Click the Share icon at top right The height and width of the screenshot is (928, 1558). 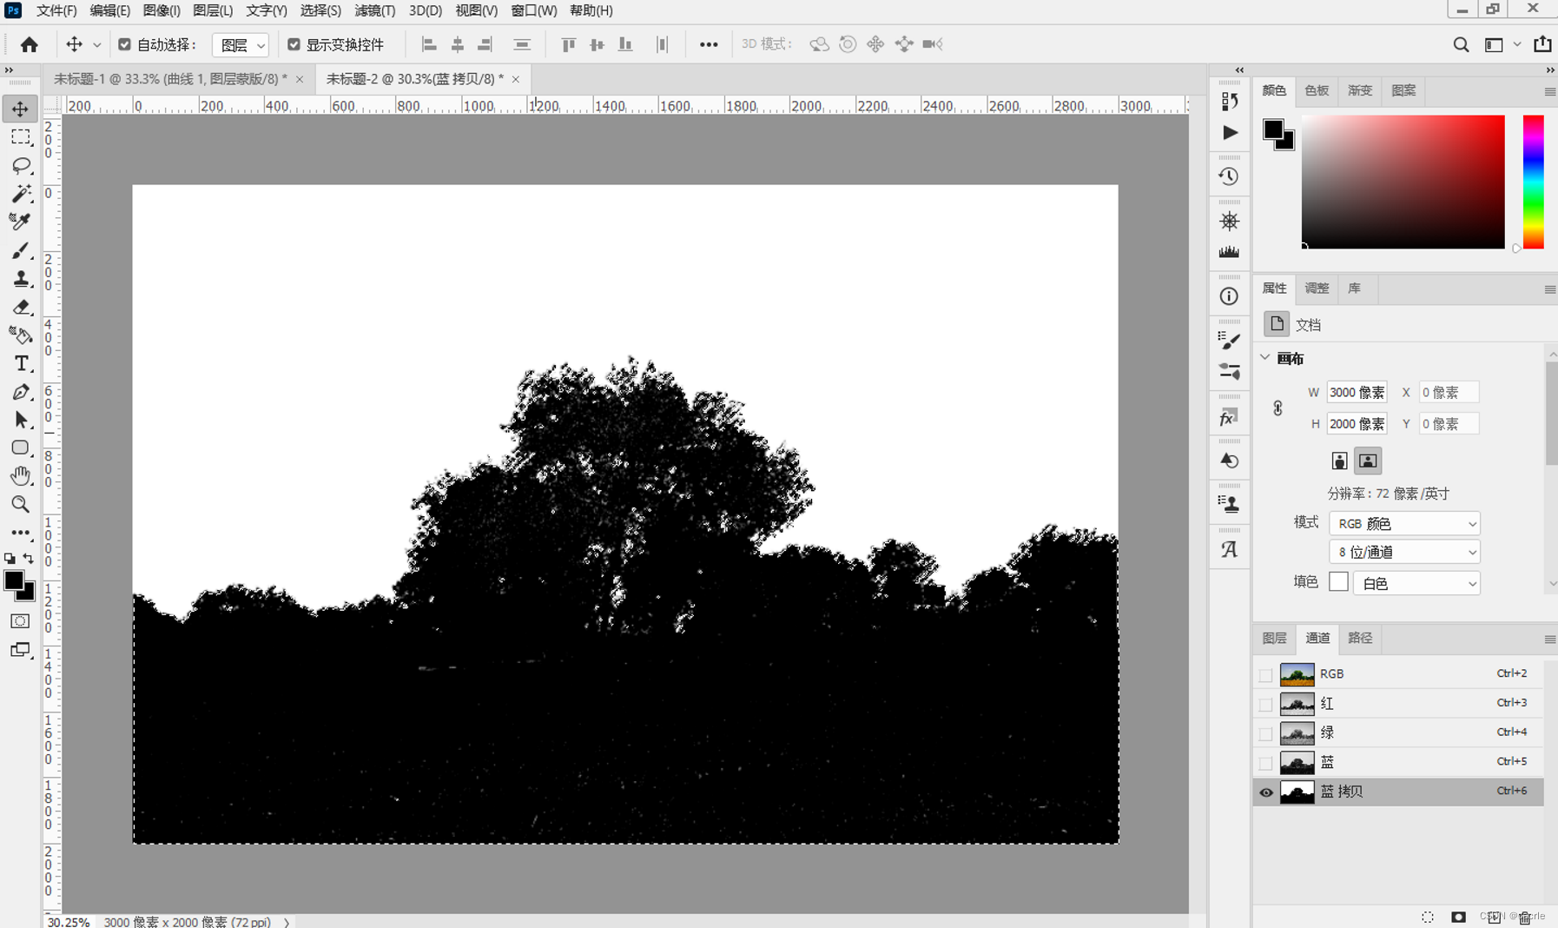coord(1542,43)
